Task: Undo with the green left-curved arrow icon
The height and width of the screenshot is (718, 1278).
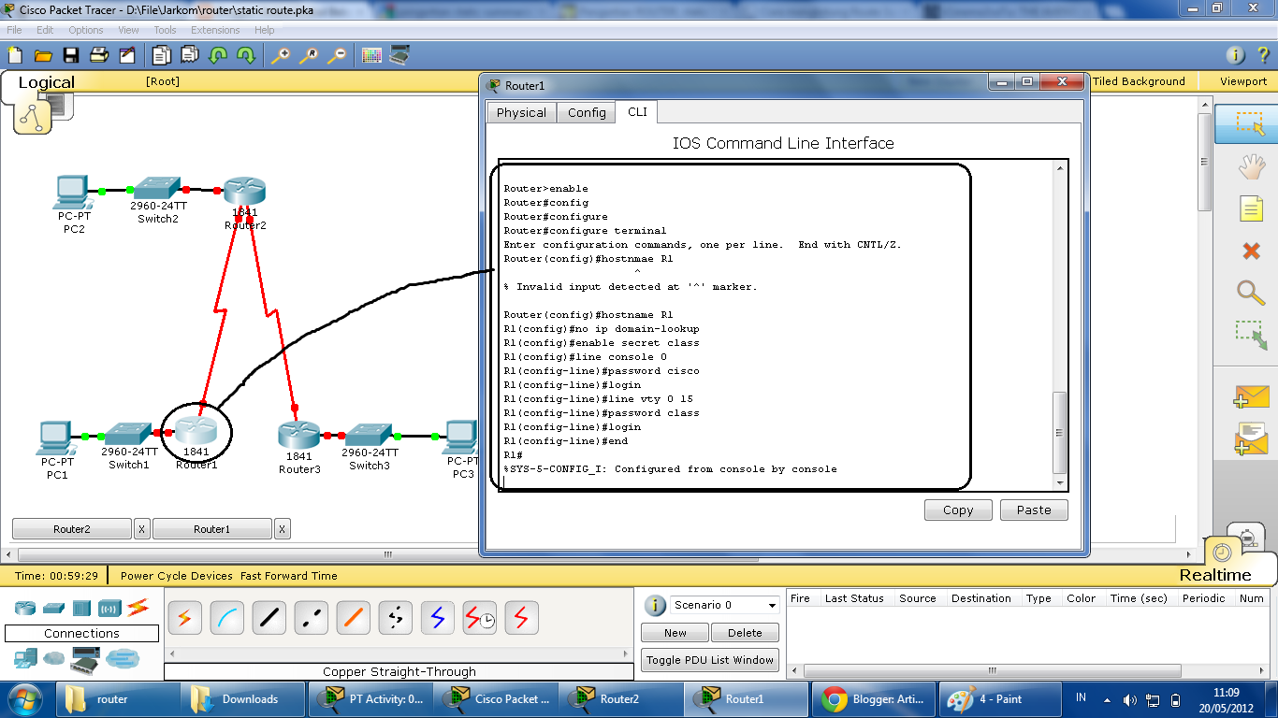Action: click(218, 55)
